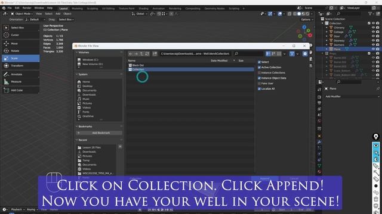Select the Block Out row in file list
The width and height of the screenshot is (382, 214).
point(191,65)
